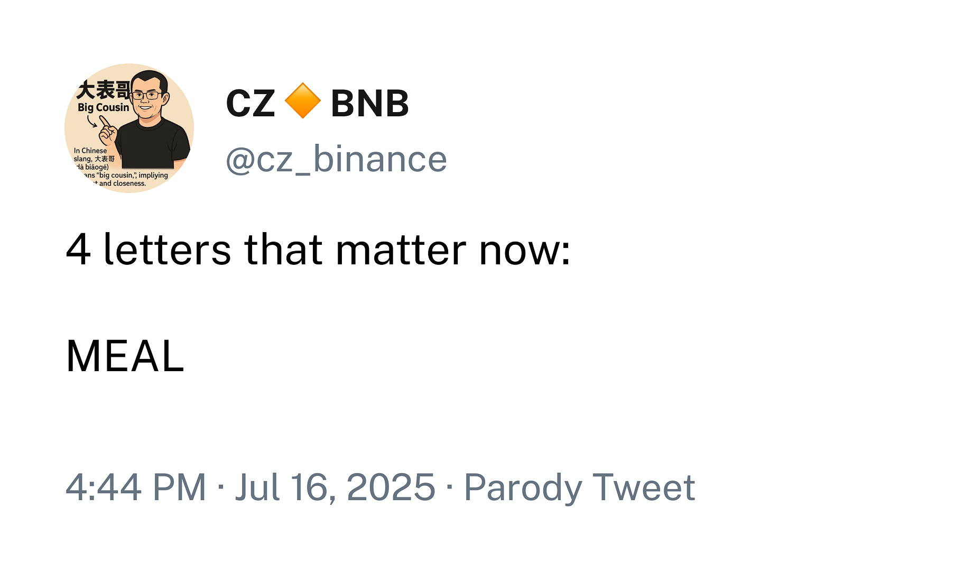Click the pointing hand in the avatar

pos(108,130)
